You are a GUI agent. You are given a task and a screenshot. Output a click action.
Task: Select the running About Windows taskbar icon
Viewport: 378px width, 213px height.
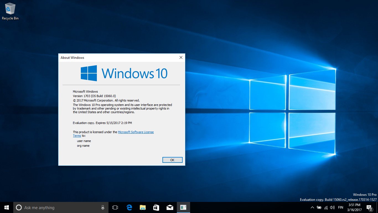(183, 207)
